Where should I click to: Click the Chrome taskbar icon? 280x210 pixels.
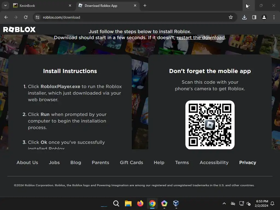tap(152, 203)
